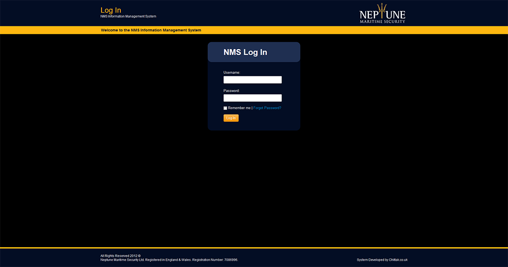Image resolution: width=508 pixels, height=267 pixels.
Task: Click the yellow Welcome banner message
Action: coord(151,30)
